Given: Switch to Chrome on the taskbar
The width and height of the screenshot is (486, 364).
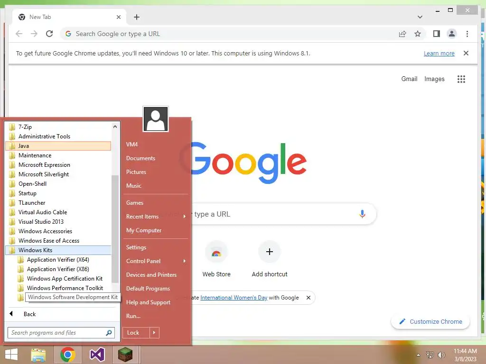Looking at the screenshot, I should 68,355.
